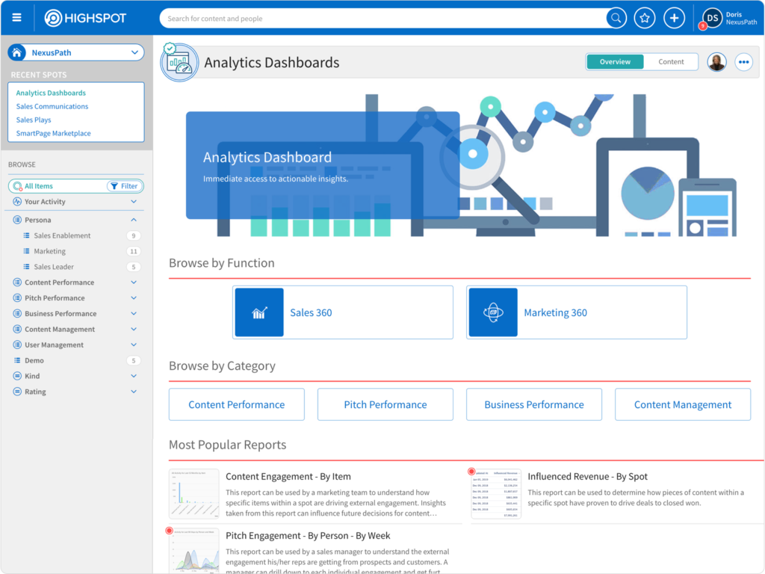
Task: Select Sales Leader under Persona
Action: tap(54, 267)
